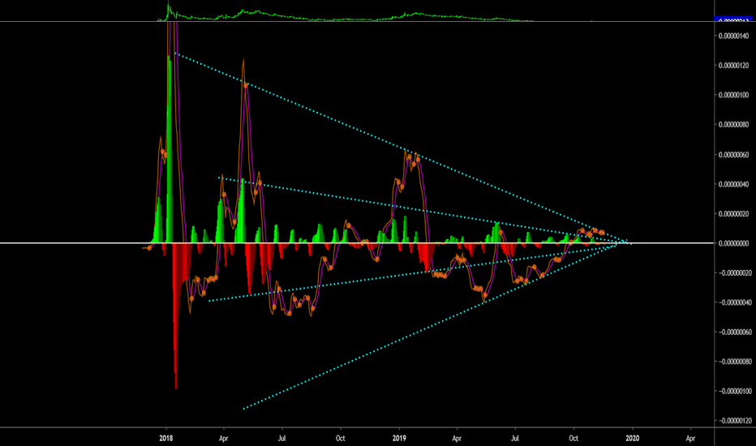This screenshot has width=756, height=446.
Task: Click the 0.00000020 price axis label
Action: click(x=734, y=213)
